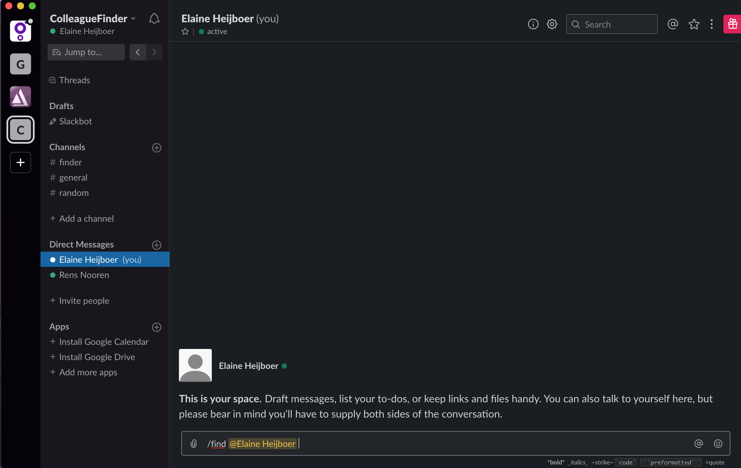Go forward in history
The image size is (741, 468).
point(155,52)
